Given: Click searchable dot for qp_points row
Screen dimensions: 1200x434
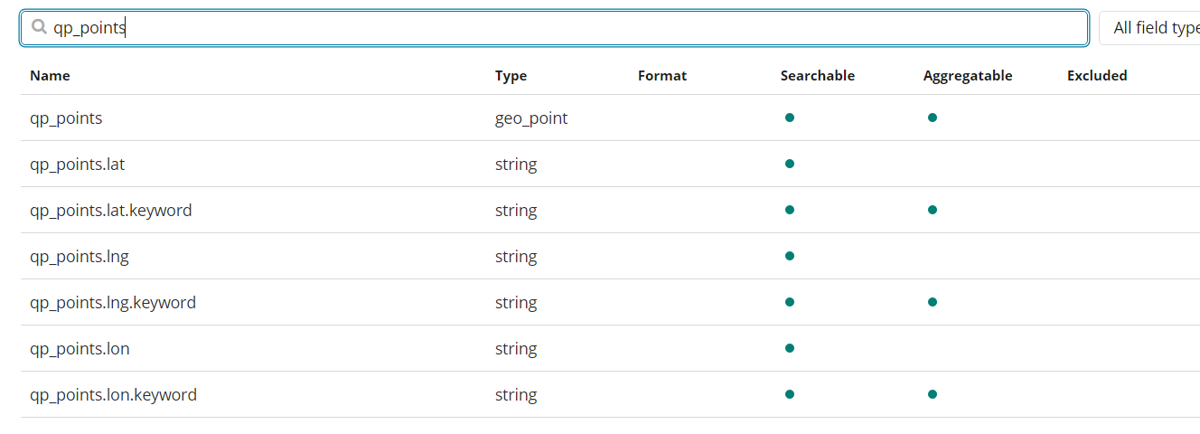Looking at the screenshot, I should click(x=790, y=118).
